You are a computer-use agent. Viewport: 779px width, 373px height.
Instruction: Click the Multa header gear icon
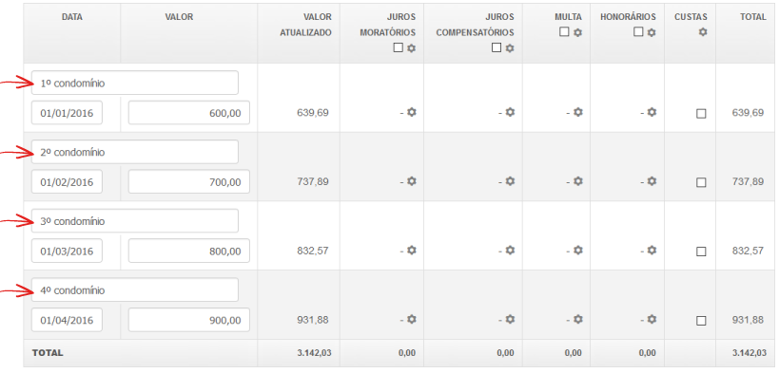(x=577, y=32)
